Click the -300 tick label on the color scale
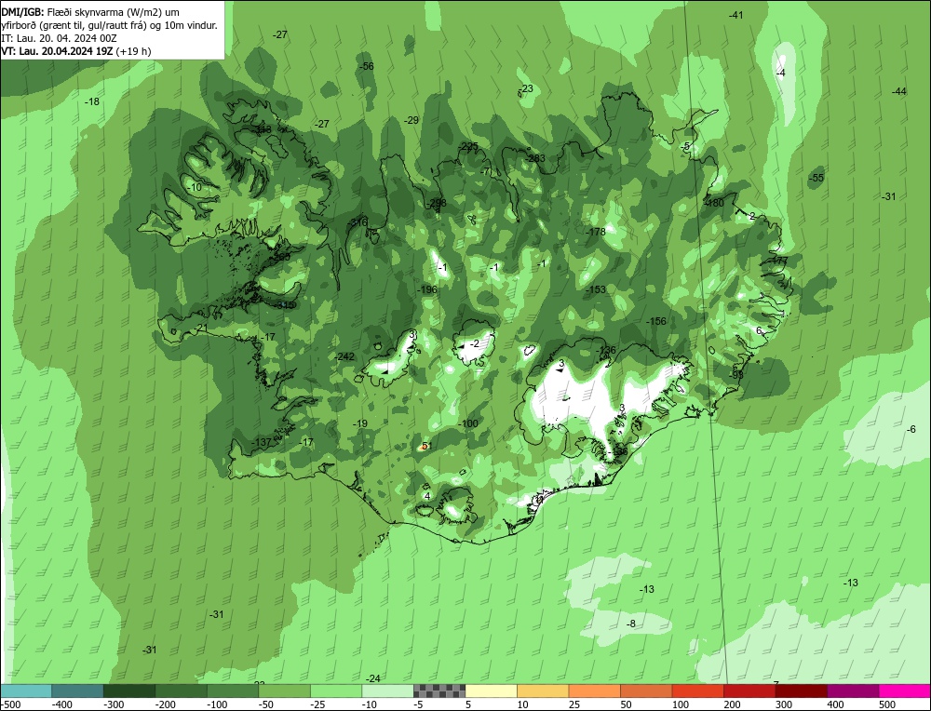The height and width of the screenshot is (711, 931). point(114,704)
